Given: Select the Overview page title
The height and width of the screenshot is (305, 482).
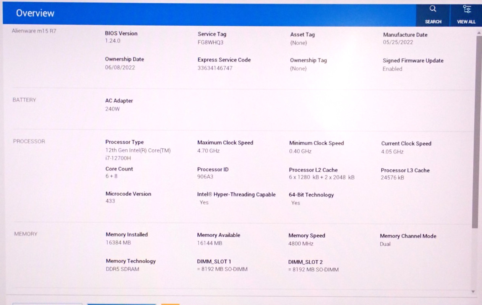Looking at the screenshot, I should tap(35, 13).
